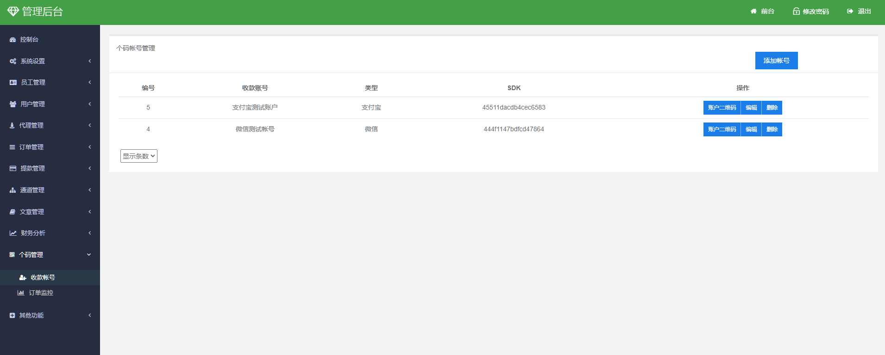This screenshot has height=355, width=885.
Task: Click account name 微信测试帐号
Action: click(255, 129)
